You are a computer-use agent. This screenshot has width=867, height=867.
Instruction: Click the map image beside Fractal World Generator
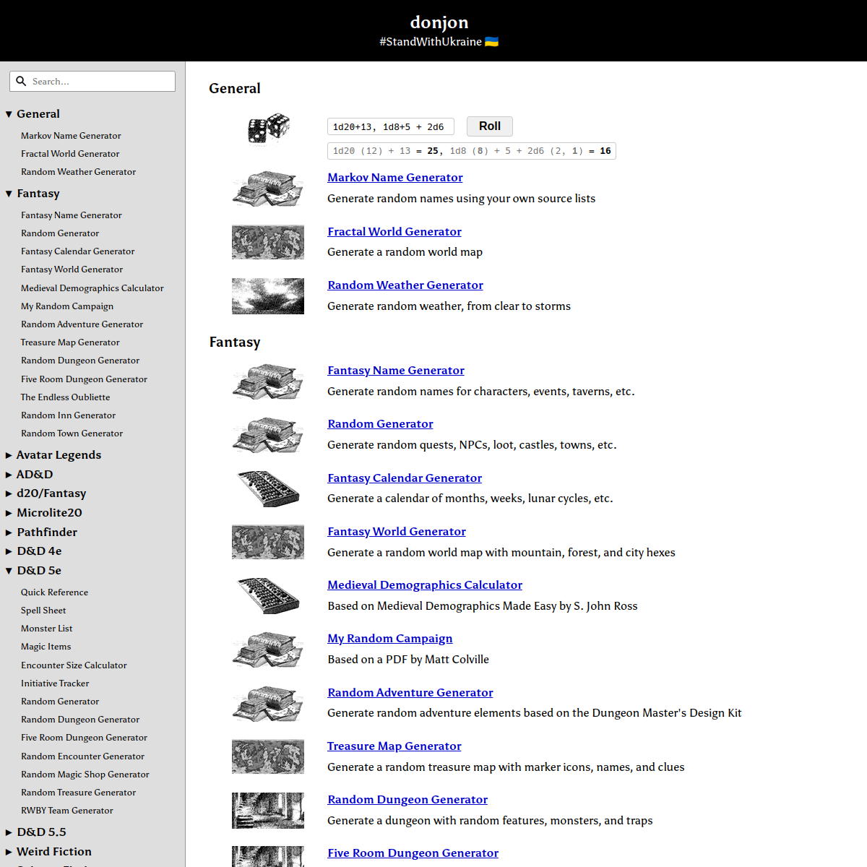coord(268,242)
